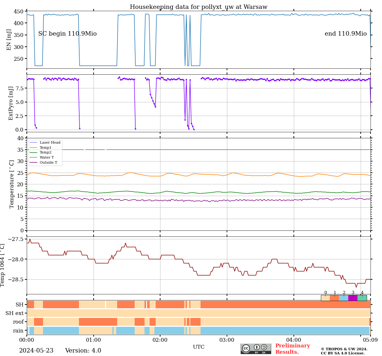Viewport: 382px width, 356px height.
Task: Click the 'EN [mJ]' axis label
Action: click(9, 40)
